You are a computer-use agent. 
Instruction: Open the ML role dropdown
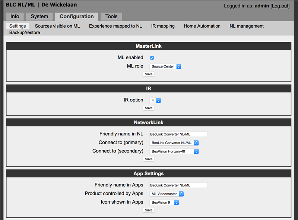[x=165, y=66]
